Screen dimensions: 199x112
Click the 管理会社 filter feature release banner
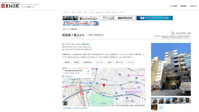click(x=80, y=23)
